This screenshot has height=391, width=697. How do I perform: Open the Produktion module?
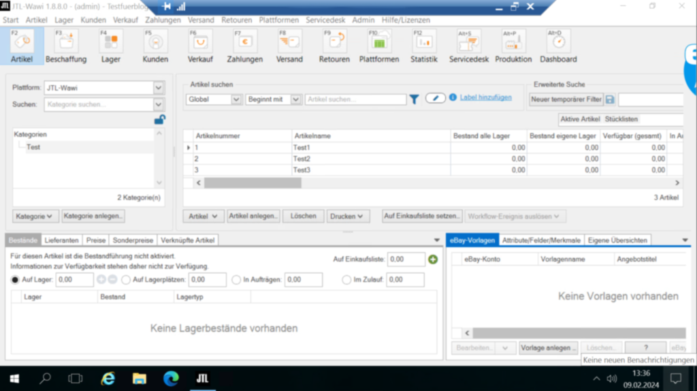coord(513,46)
